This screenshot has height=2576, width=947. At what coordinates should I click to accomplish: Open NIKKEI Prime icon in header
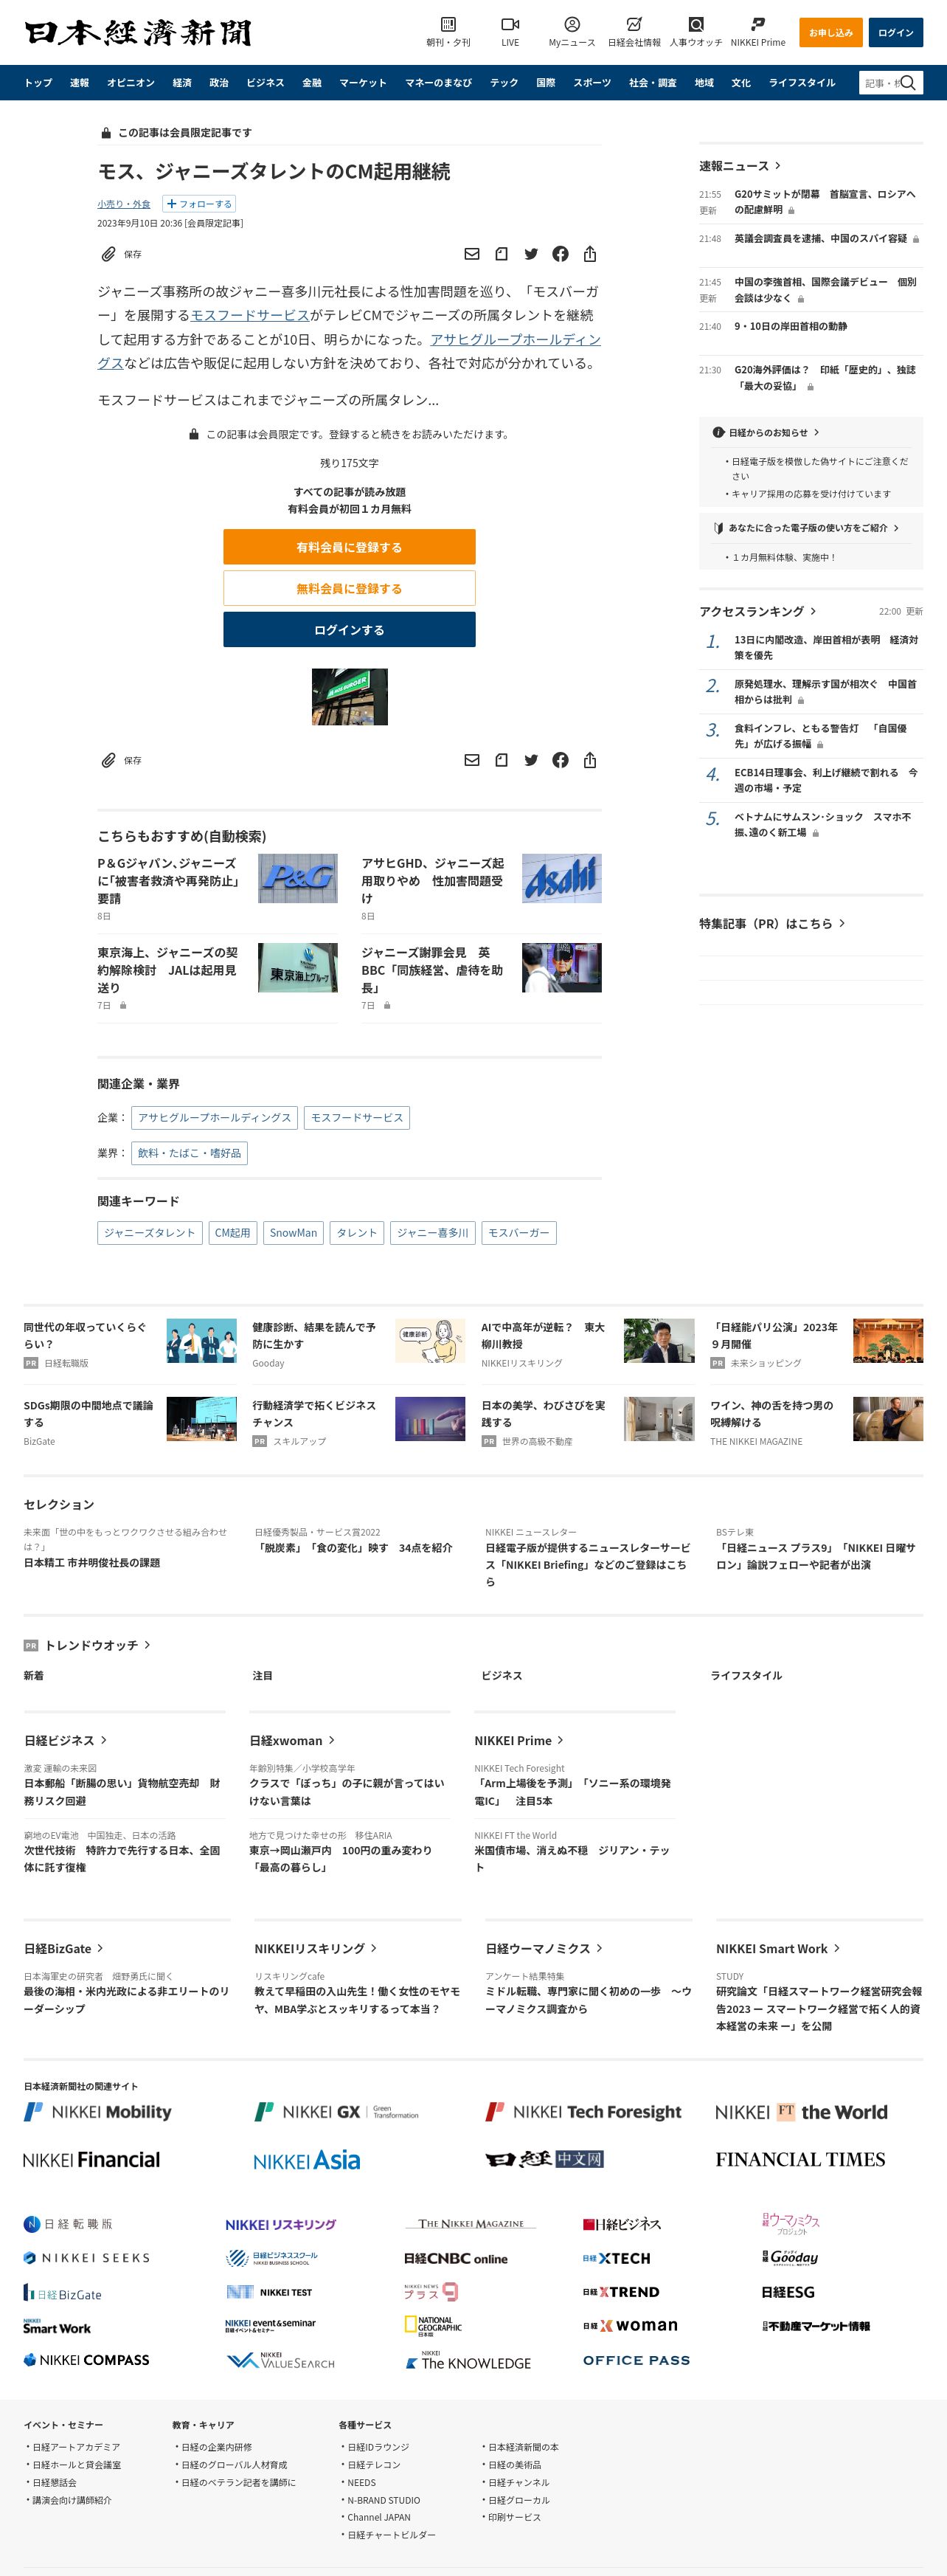click(x=758, y=24)
